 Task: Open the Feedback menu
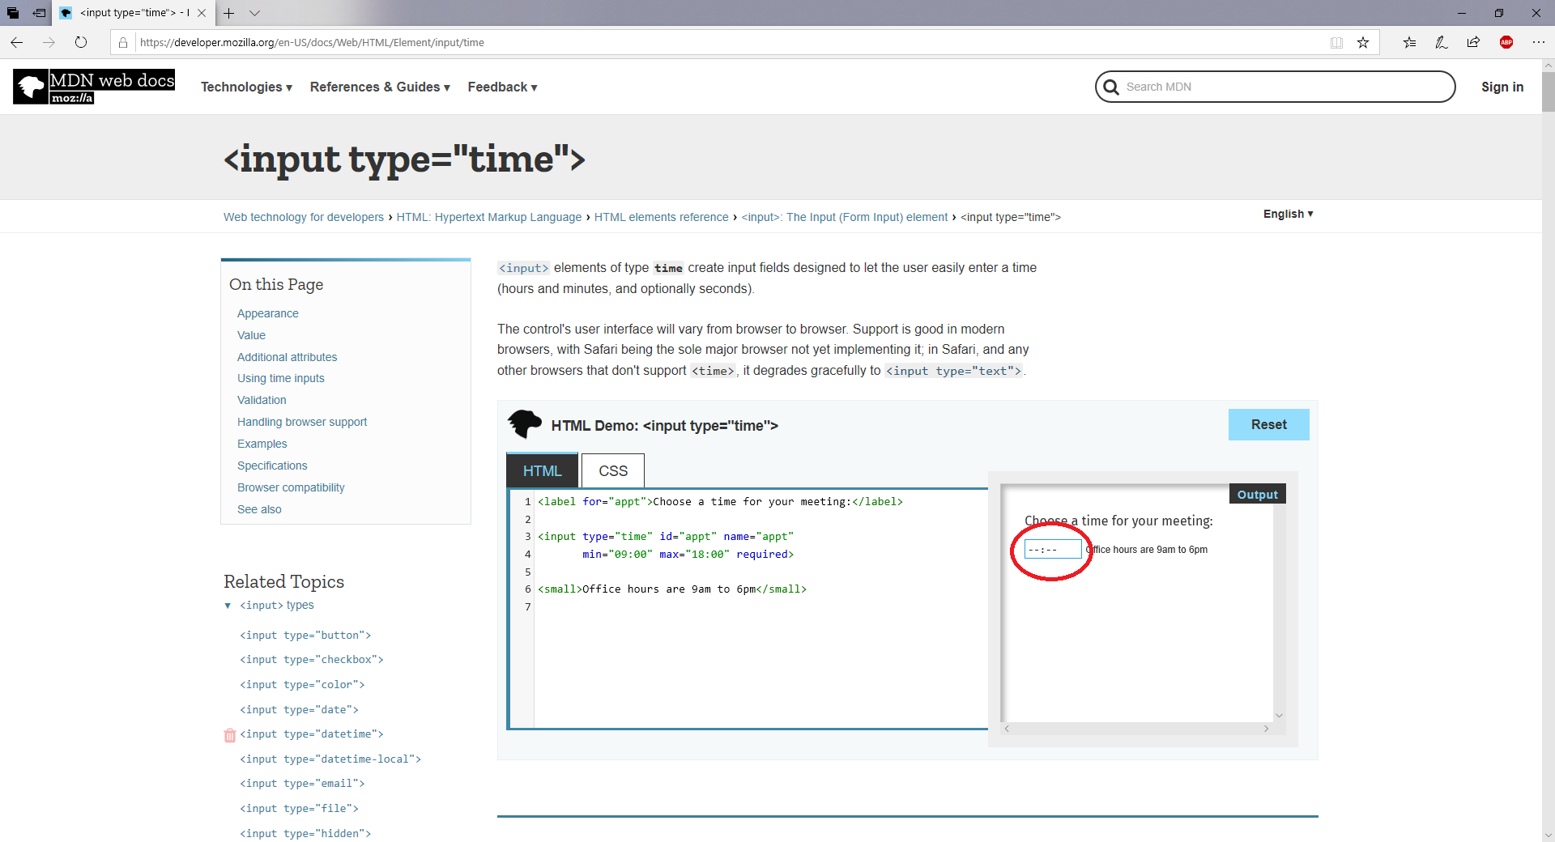(502, 87)
